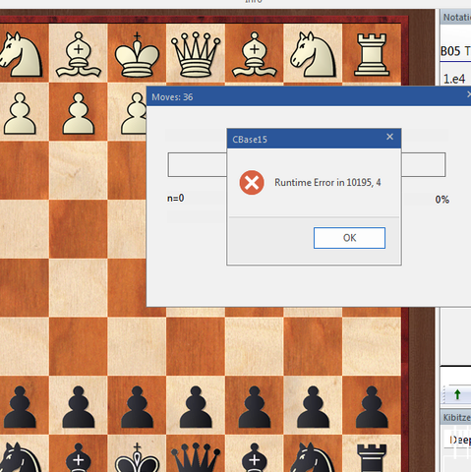Select the white bishop on dark square

coord(254,54)
